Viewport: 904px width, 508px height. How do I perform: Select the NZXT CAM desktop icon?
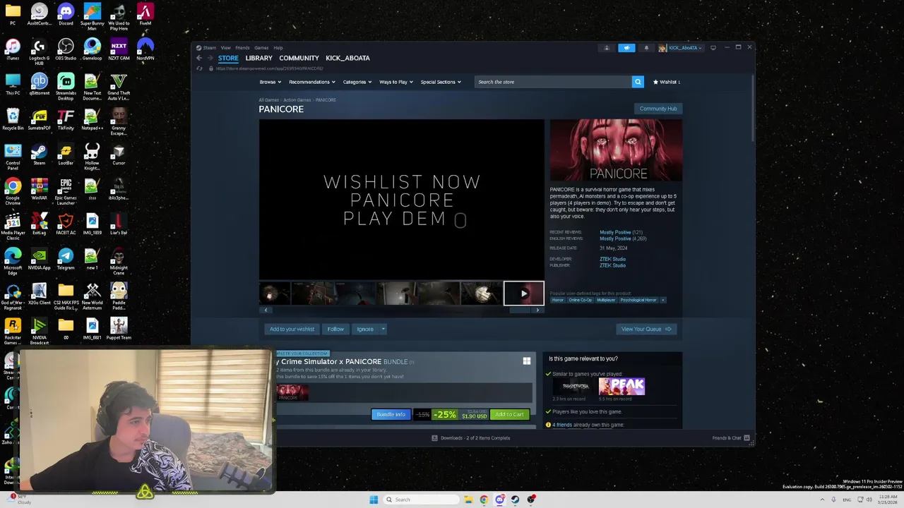click(119, 49)
